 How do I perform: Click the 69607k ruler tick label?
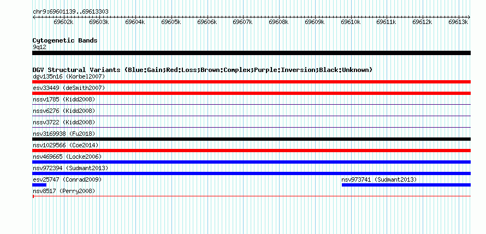coord(242,22)
